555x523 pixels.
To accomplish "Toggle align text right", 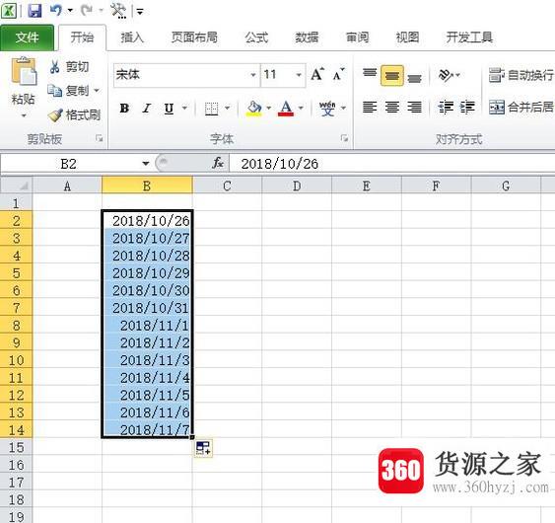I will [x=414, y=107].
